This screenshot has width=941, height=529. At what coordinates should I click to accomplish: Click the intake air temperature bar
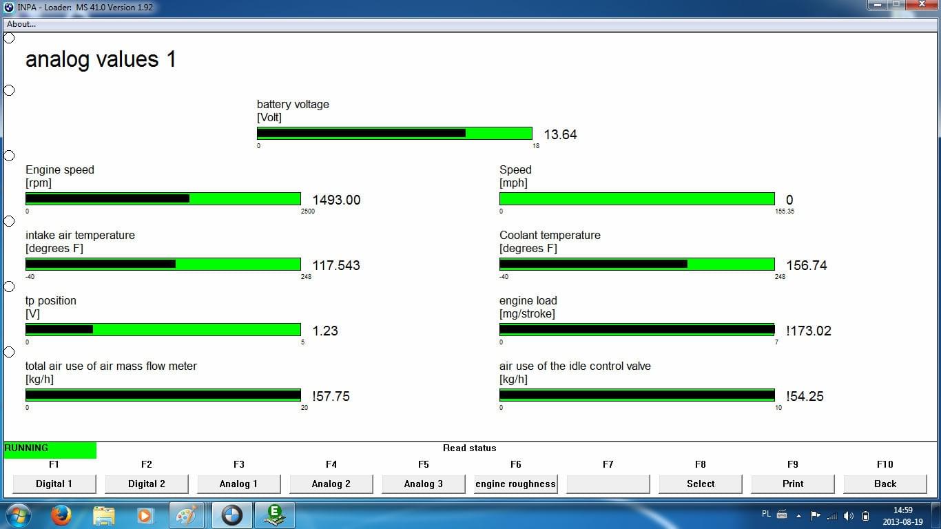[163, 264]
